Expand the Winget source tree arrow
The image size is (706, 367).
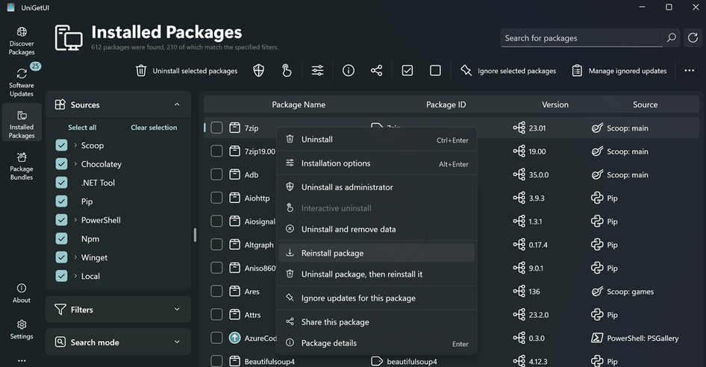tap(75, 257)
